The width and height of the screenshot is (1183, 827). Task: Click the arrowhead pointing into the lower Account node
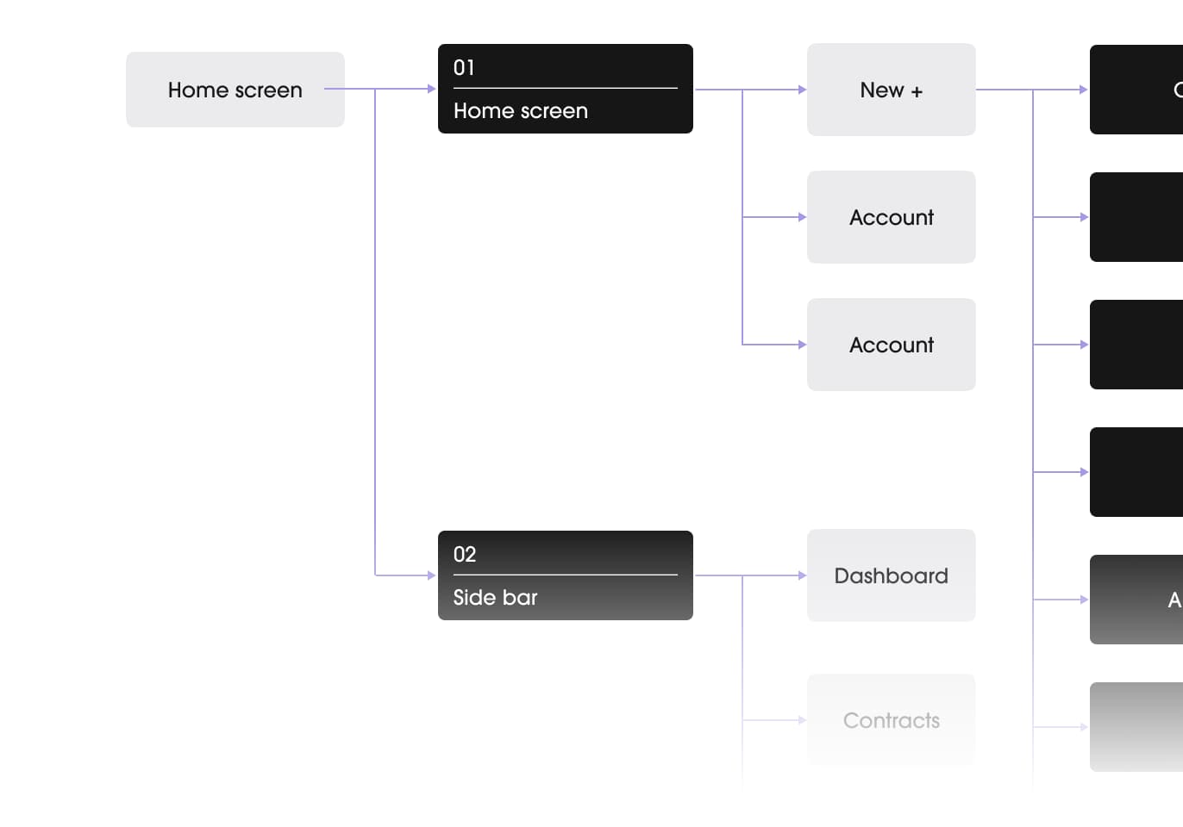(x=802, y=345)
